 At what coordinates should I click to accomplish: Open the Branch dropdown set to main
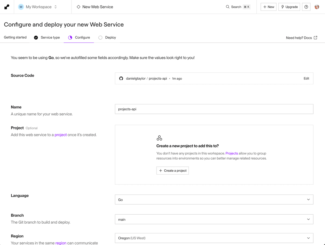pyautogui.click(x=214, y=219)
